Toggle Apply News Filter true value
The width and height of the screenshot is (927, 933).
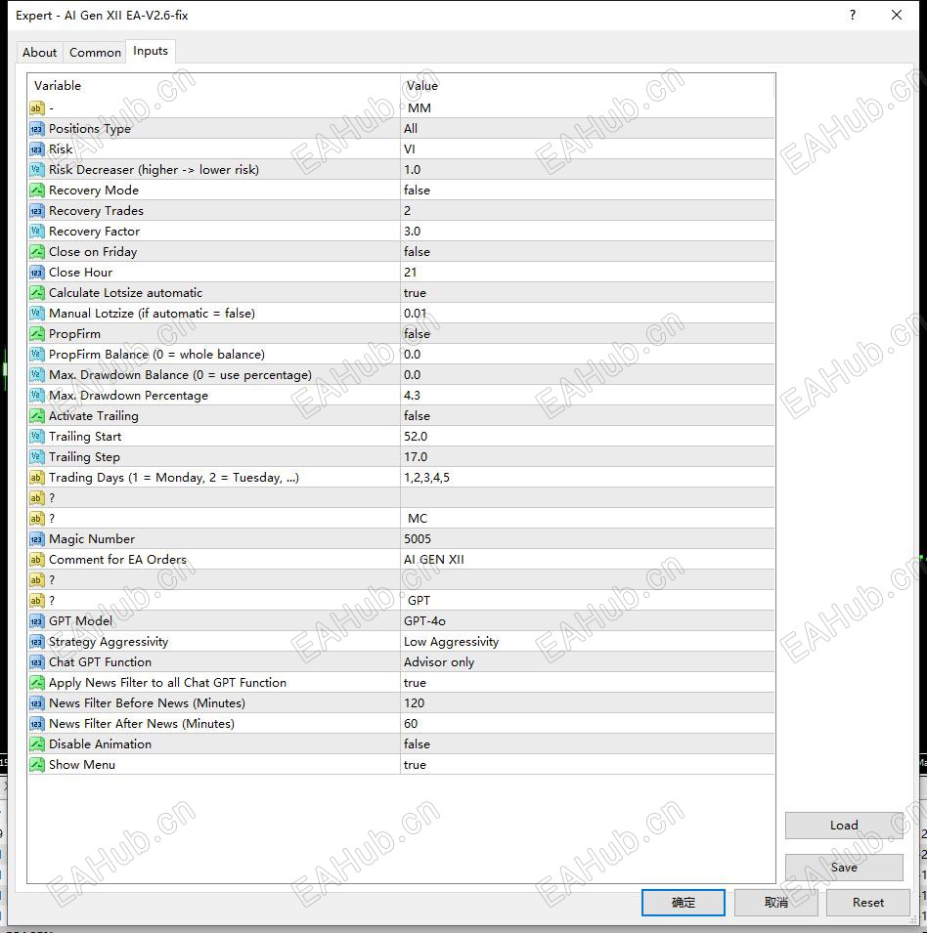(588, 683)
